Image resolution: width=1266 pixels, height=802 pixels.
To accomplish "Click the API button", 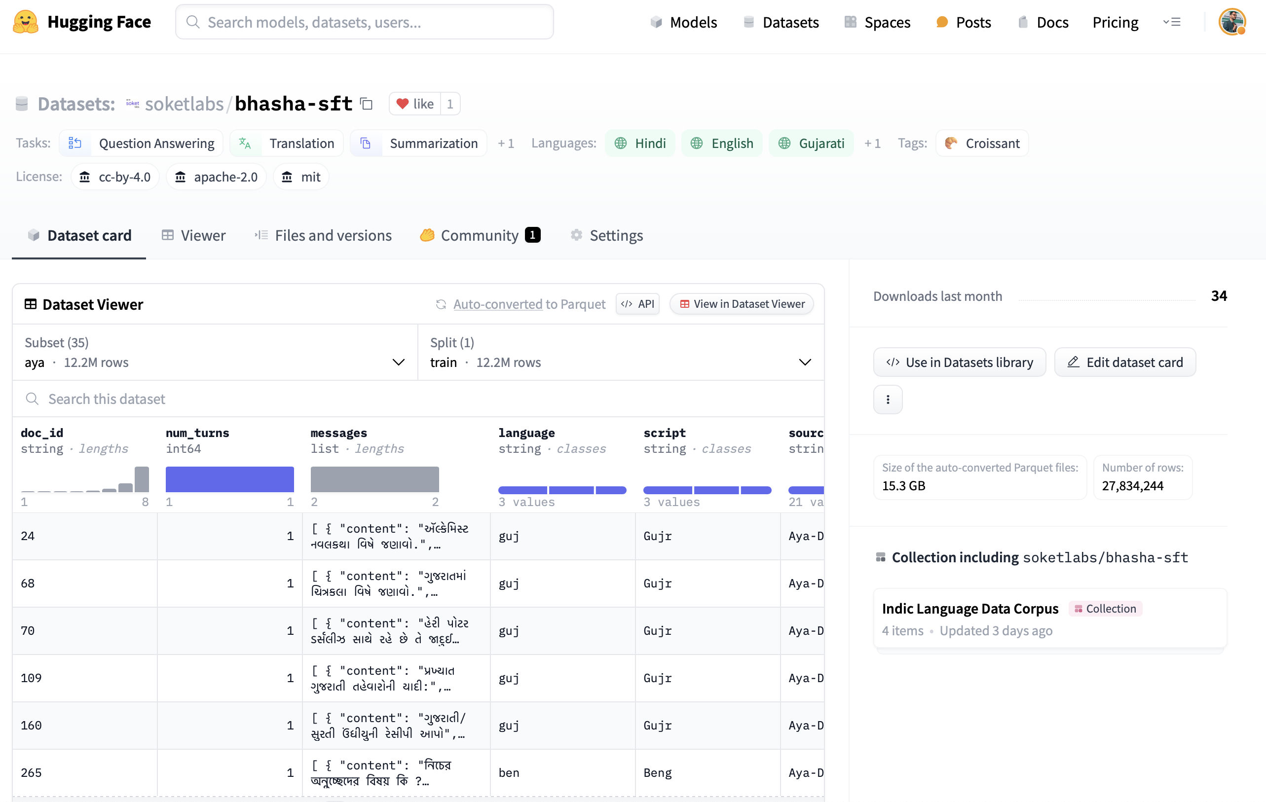I will pos(638,304).
